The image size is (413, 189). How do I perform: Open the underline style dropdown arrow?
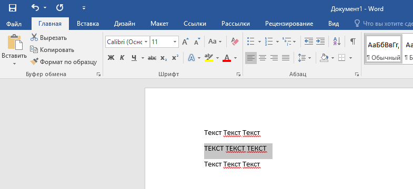[x=143, y=58]
